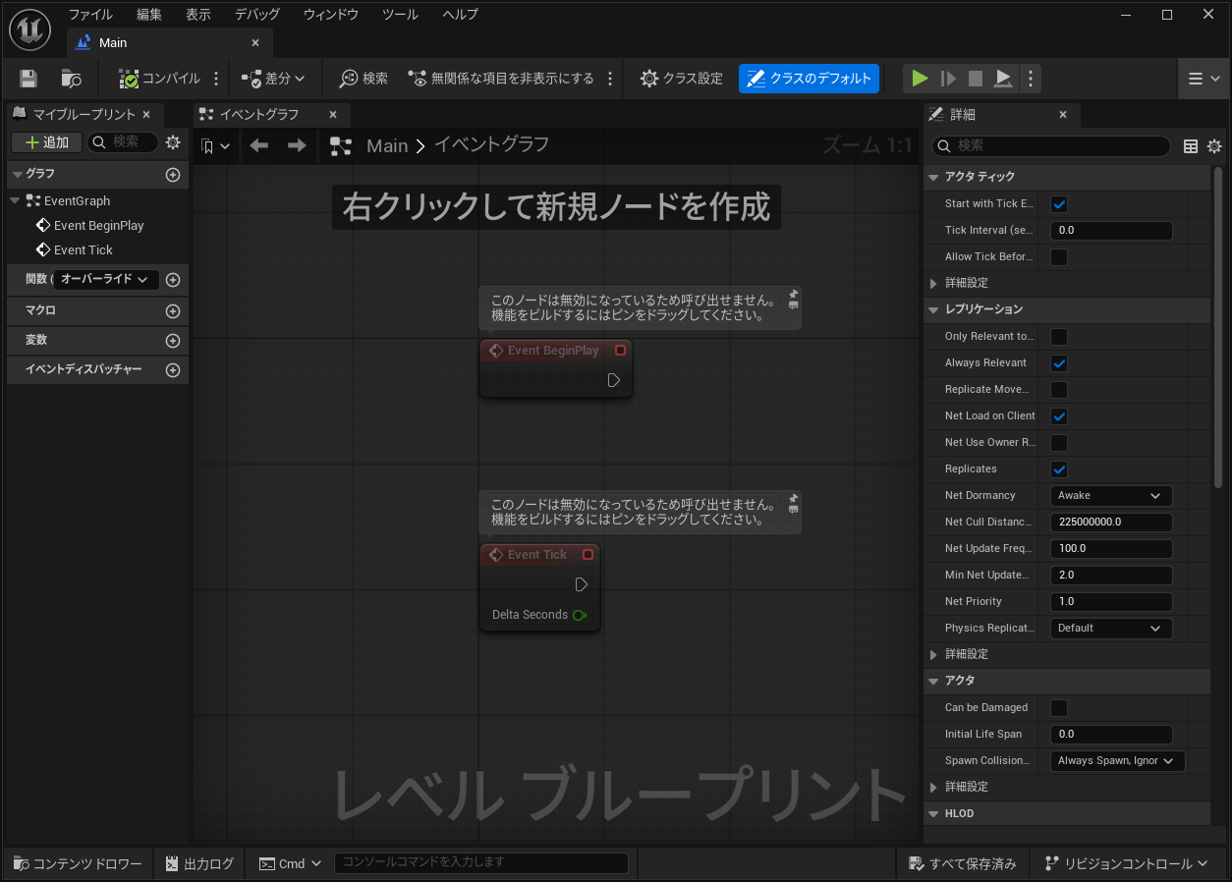Open Net Dormancy Awake dropdown
This screenshot has width=1232, height=882.
(x=1111, y=496)
